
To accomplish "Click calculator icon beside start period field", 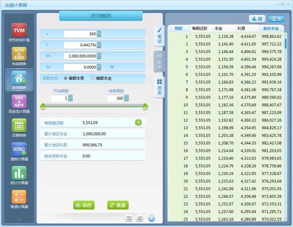I will tap(71, 98).
